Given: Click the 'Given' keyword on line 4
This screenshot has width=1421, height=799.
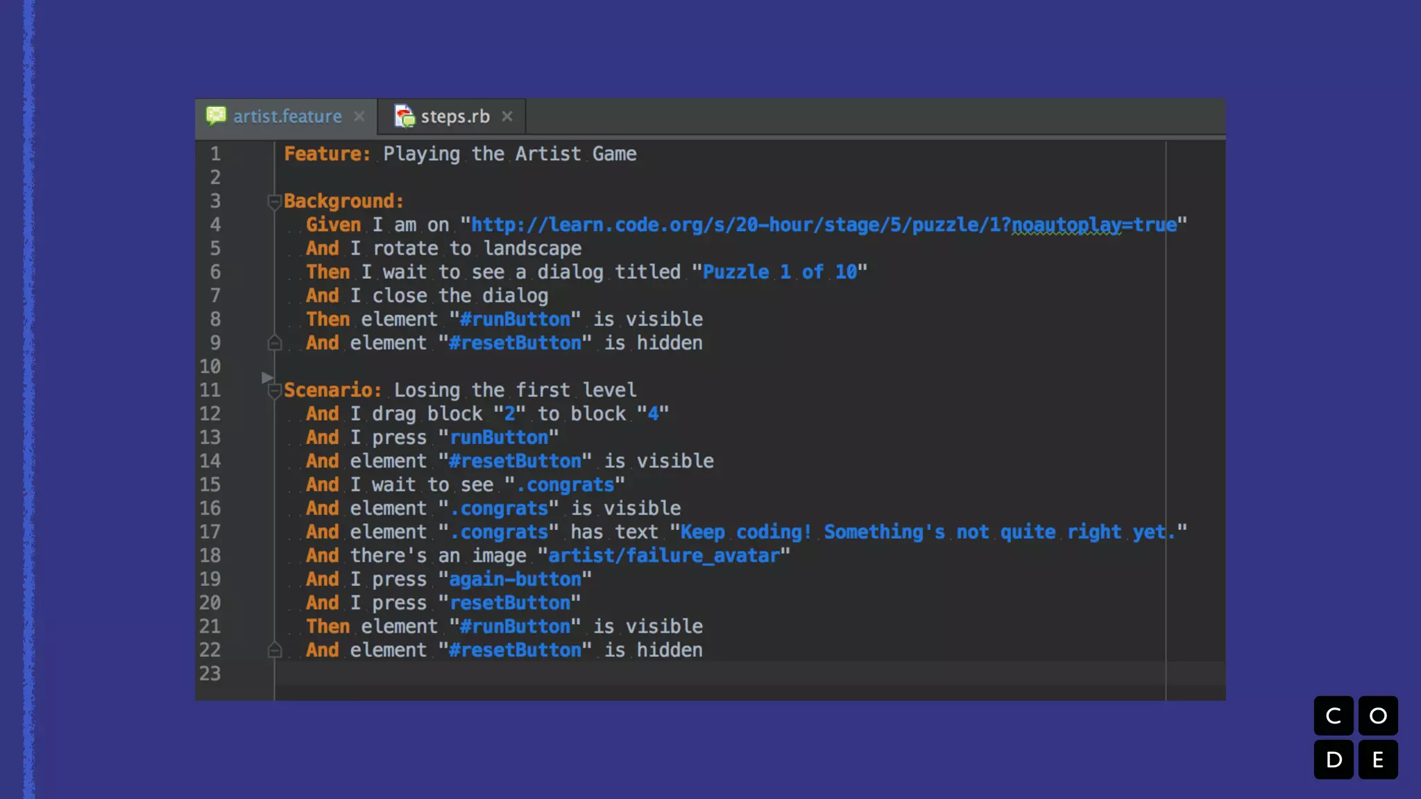Looking at the screenshot, I should (333, 225).
